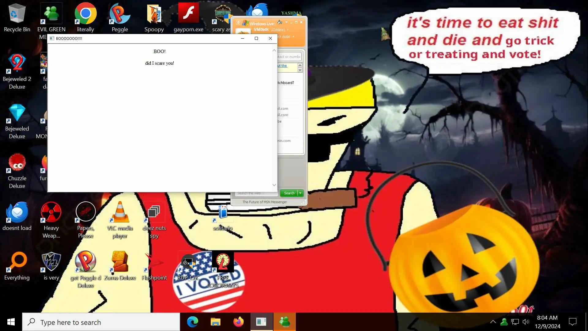
Task: Show hidden system tray icons
Action: pyautogui.click(x=493, y=322)
